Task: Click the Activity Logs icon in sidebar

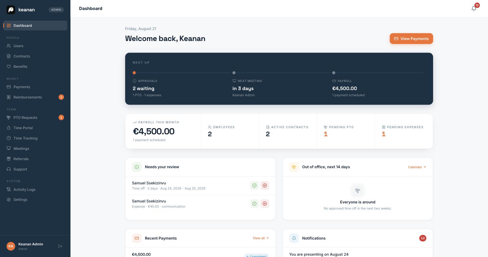Action: click(x=9, y=190)
